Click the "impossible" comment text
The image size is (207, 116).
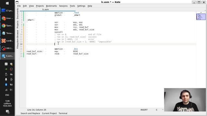[x=105, y=42]
